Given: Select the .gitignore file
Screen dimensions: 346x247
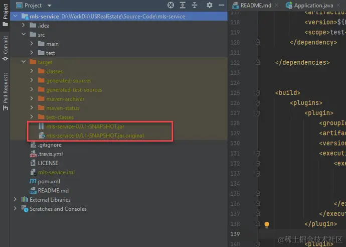Looking at the screenshot, I should pyautogui.click(x=50, y=145).
